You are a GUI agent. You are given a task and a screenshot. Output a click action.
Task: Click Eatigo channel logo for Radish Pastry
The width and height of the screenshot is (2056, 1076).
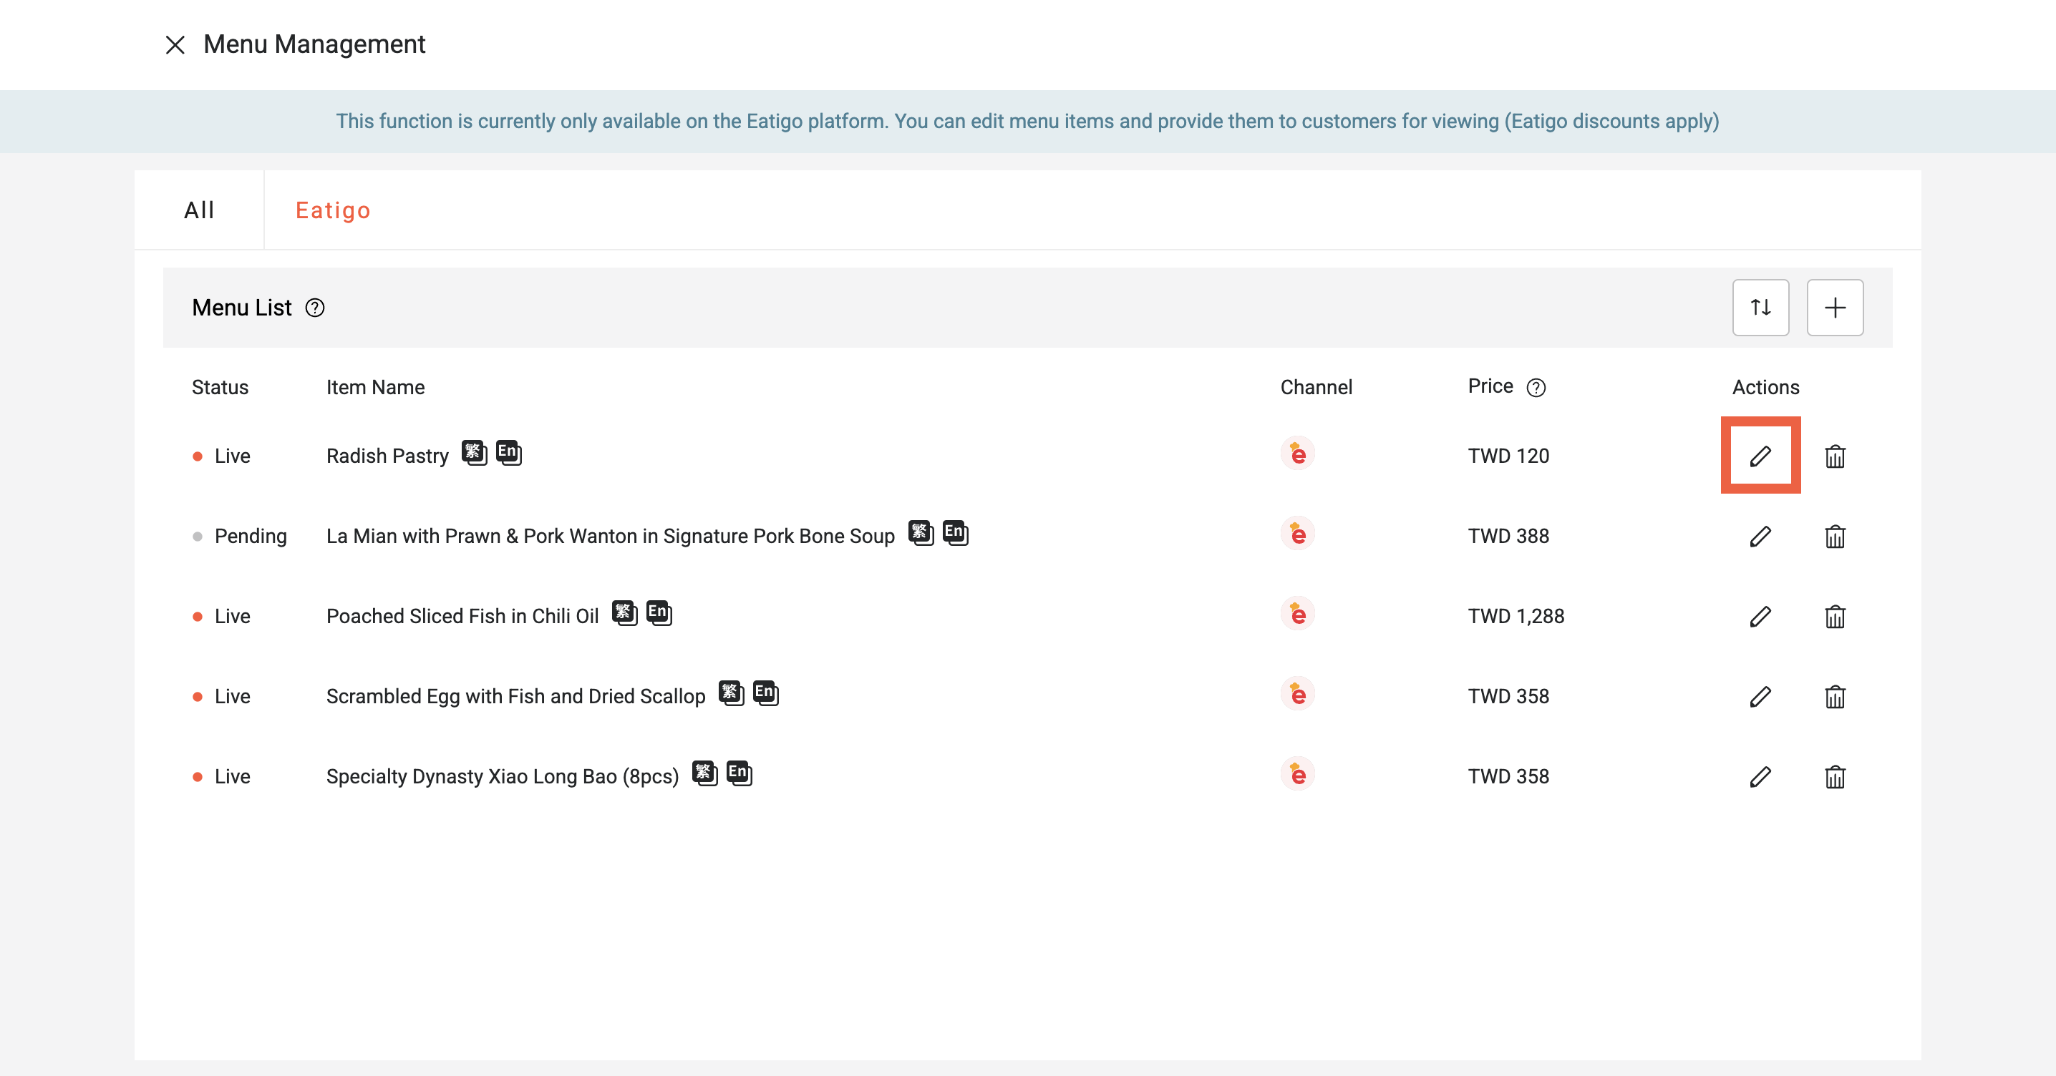pyautogui.click(x=1298, y=454)
